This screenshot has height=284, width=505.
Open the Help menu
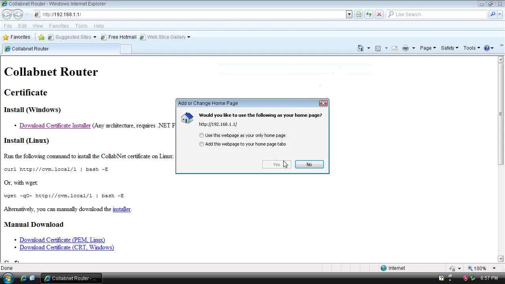(x=99, y=26)
